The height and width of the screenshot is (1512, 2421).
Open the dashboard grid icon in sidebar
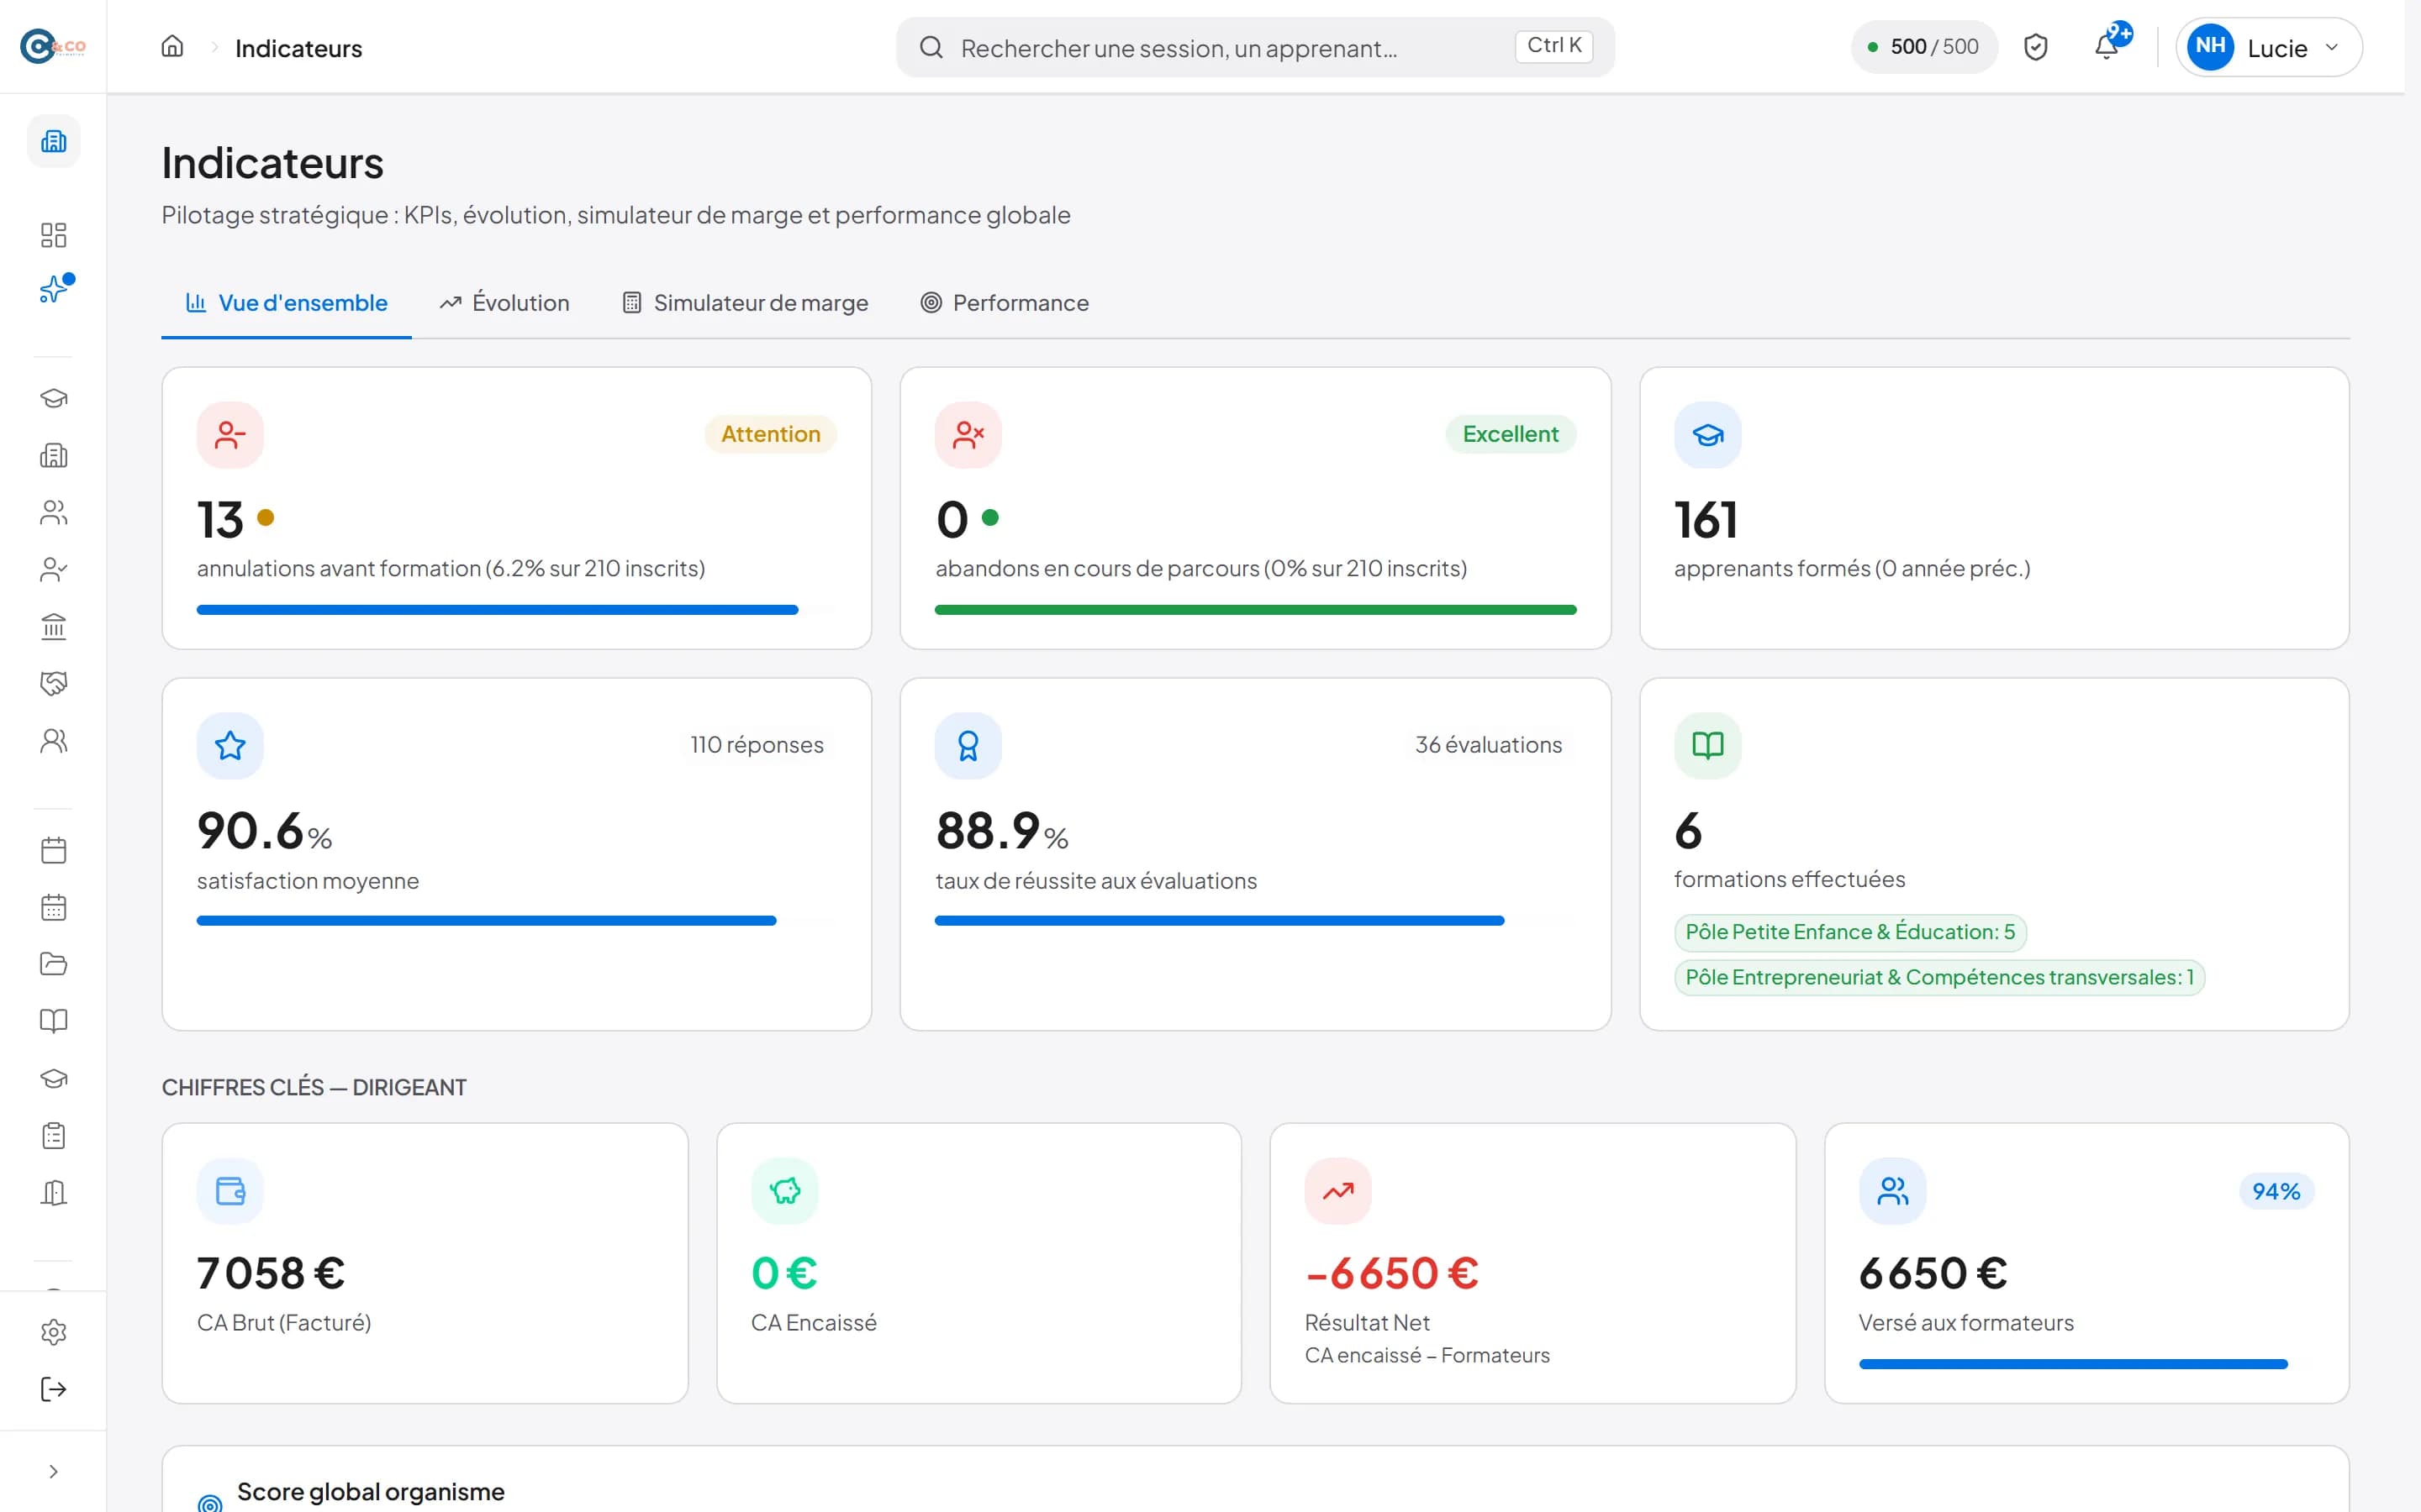pos(54,235)
